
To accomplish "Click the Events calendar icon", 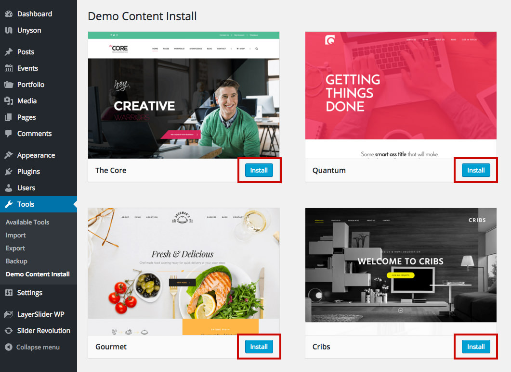I will 9,68.
